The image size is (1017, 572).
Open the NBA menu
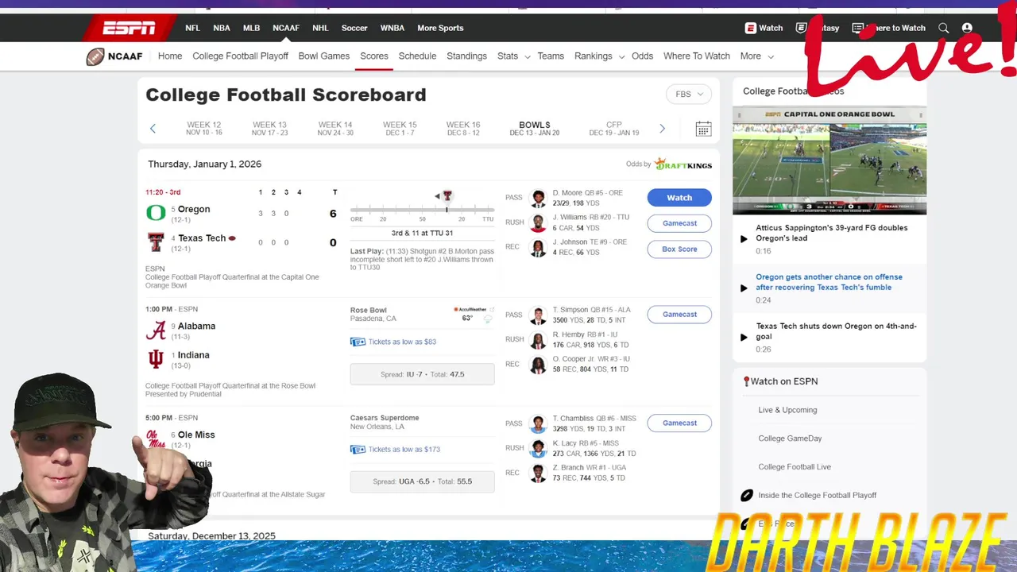222,28
